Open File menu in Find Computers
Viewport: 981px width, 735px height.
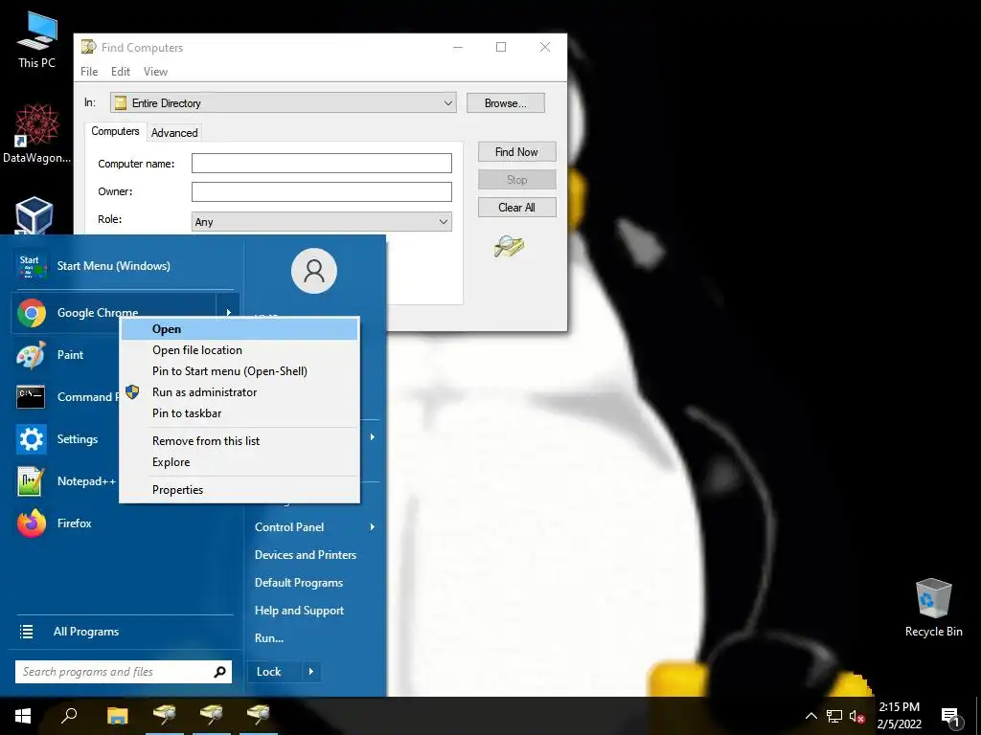click(89, 72)
